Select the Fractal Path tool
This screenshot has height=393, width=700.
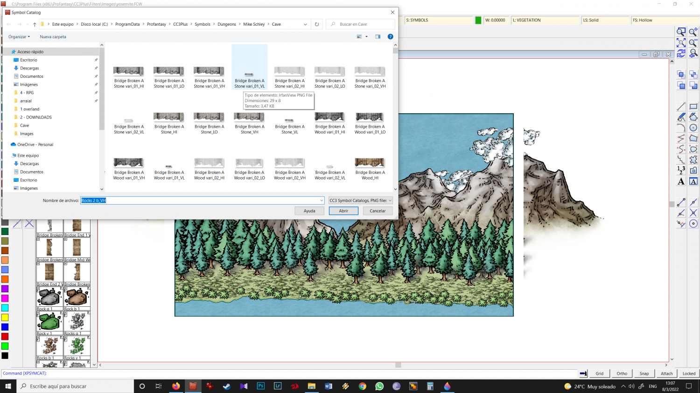681,160
